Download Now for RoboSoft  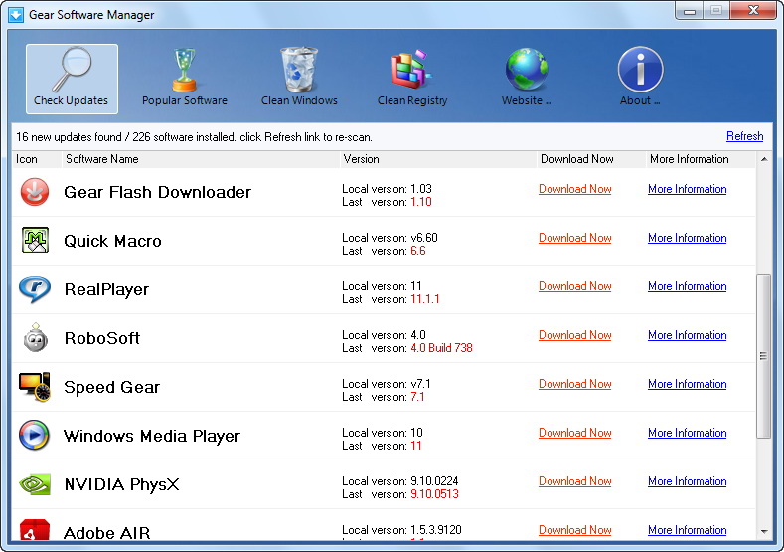point(575,335)
